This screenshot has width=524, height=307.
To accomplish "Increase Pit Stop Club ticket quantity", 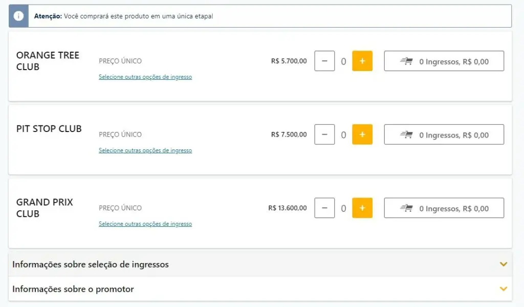I will pos(362,135).
